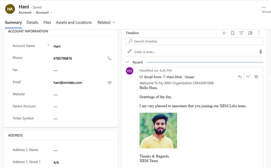Image resolution: width=271 pixels, height=168 pixels.
Task: Click the paperclip attachment icon in note
Action: pyautogui.click(x=260, y=52)
